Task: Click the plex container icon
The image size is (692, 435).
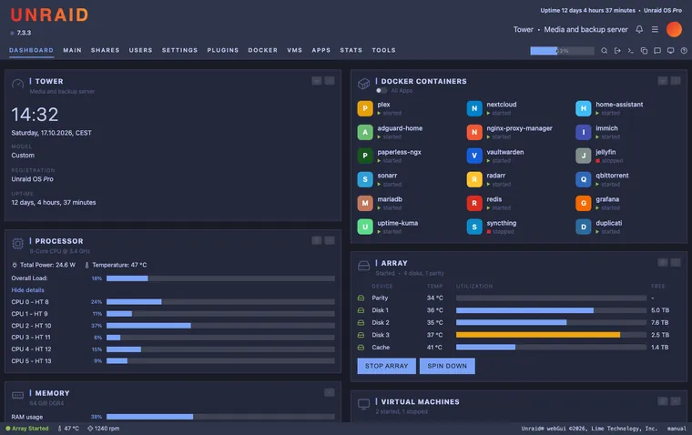Action: pyautogui.click(x=365, y=108)
